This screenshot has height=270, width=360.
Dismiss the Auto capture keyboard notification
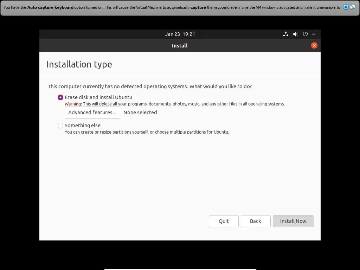tap(346, 7)
